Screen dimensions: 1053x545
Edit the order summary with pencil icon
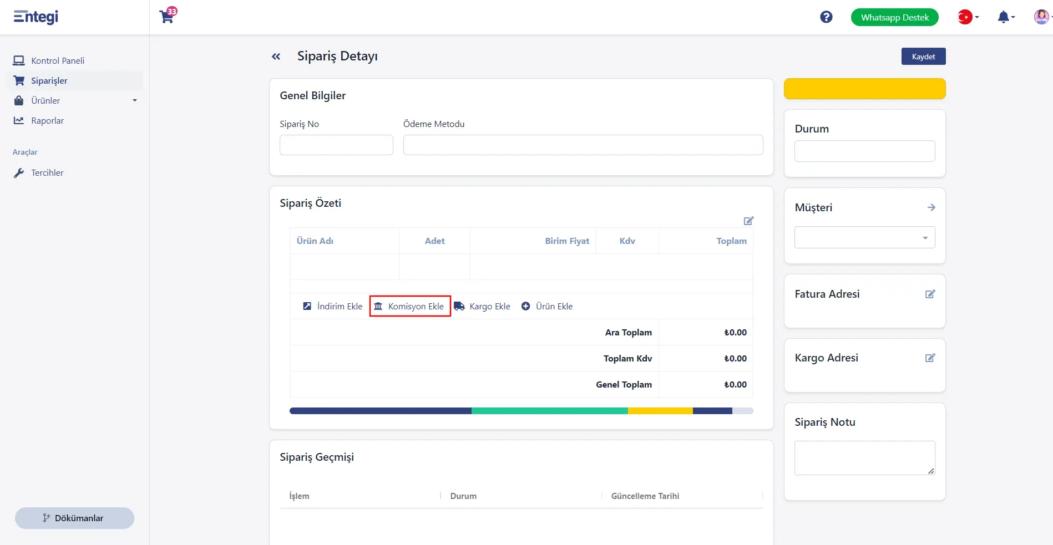[748, 221]
